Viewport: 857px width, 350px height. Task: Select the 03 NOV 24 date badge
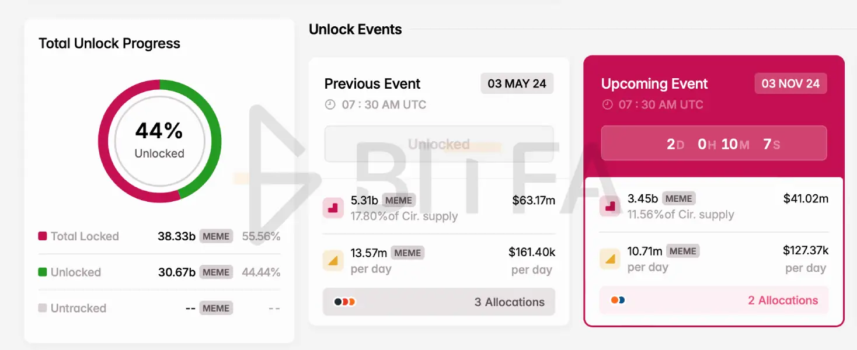790,83
